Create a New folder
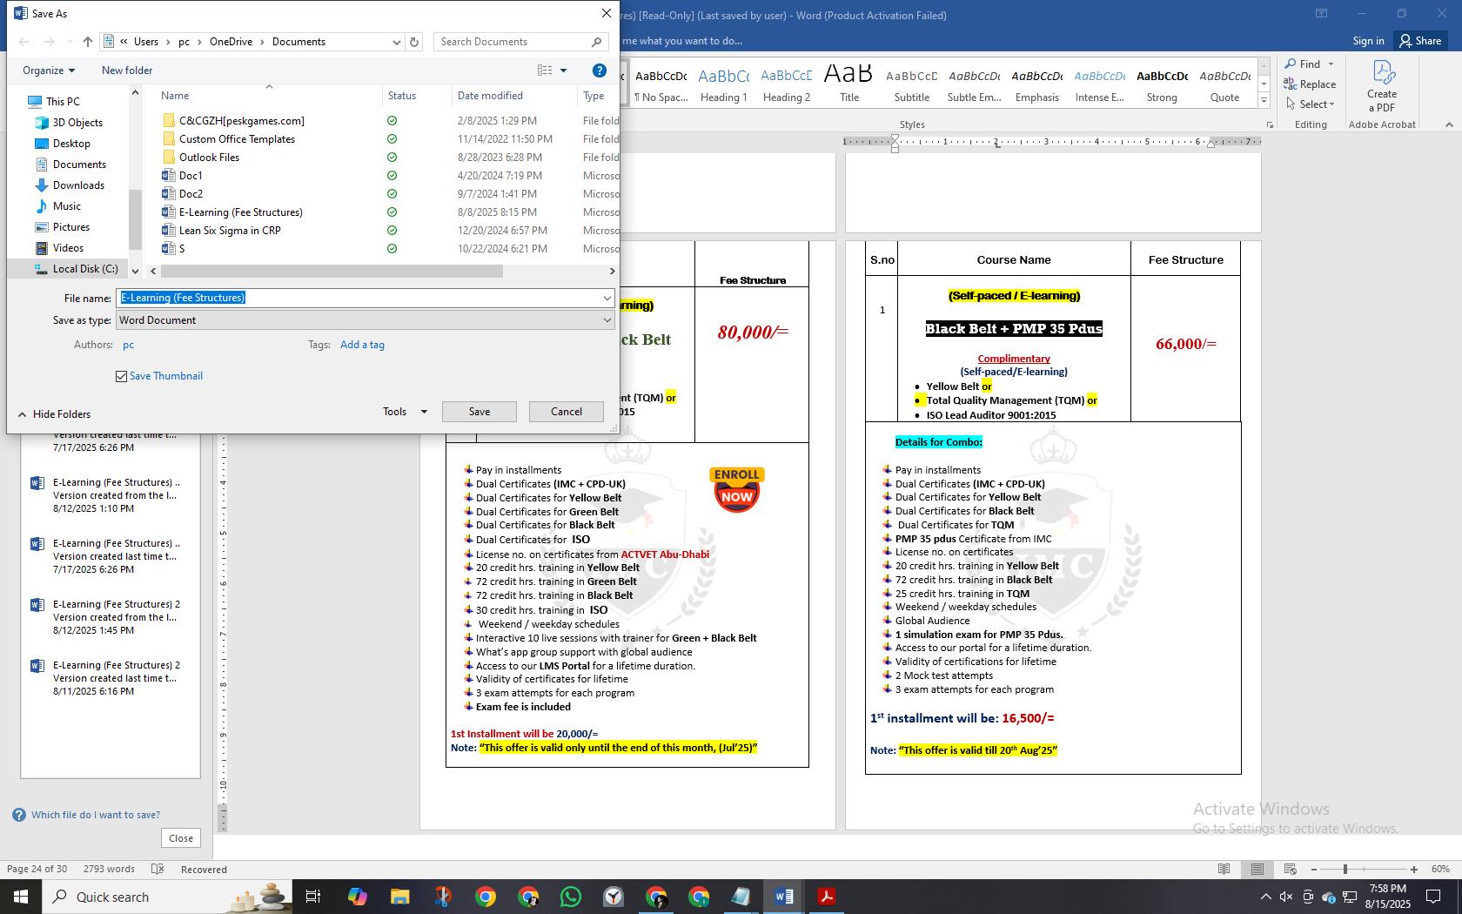This screenshot has width=1462, height=914. click(x=127, y=71)
